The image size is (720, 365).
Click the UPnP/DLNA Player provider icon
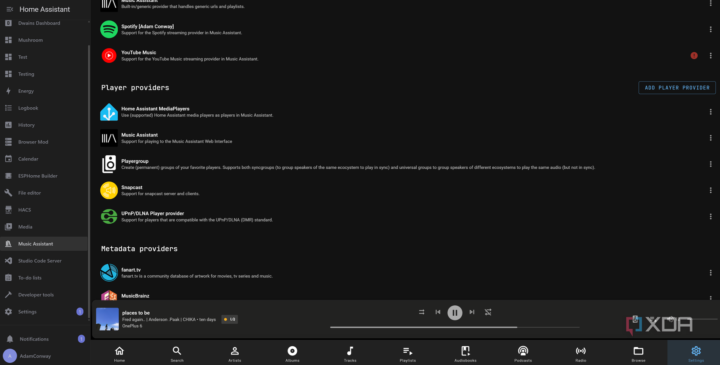(109, 216)
